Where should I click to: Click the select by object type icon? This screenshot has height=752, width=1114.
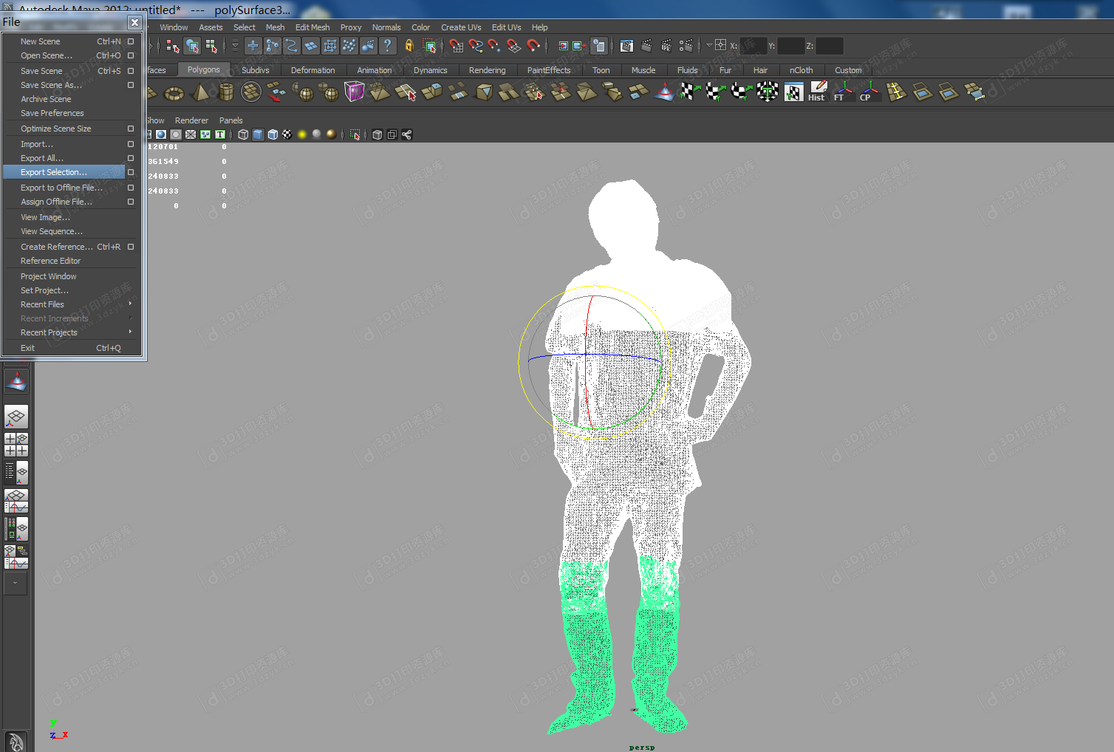pos(192,46)
